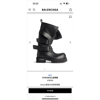Open the hamburger menu

coord(30,10)
